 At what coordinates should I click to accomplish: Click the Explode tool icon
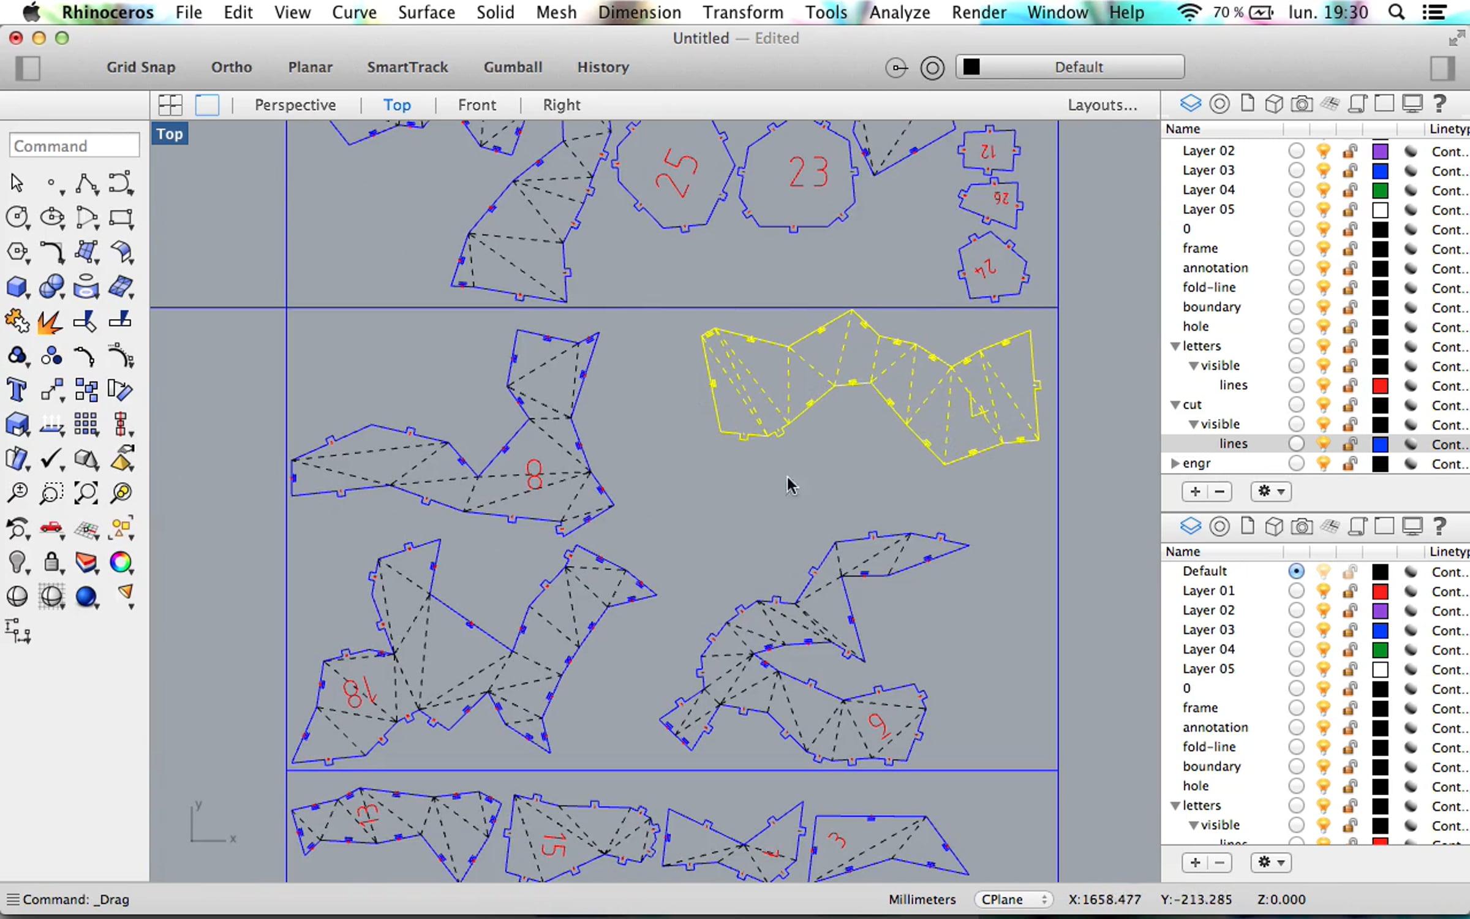click(x=50, y=321)
